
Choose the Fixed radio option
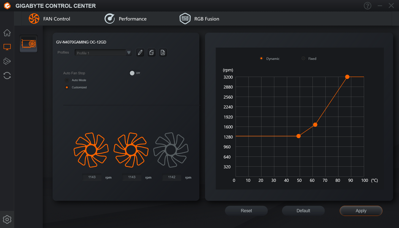(303, 59)
